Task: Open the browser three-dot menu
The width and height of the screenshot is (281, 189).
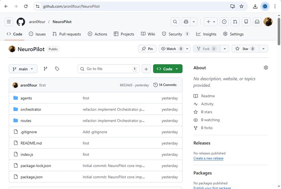Action: (x=275, y=6)
